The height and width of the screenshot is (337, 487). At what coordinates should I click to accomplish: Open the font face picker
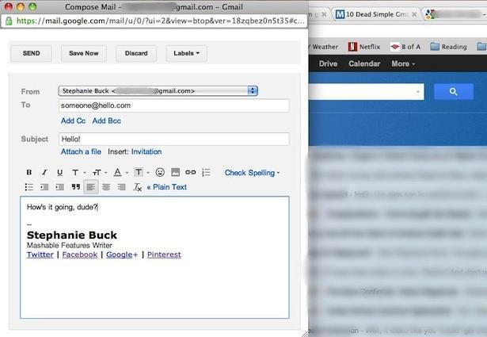click(78, 172)
